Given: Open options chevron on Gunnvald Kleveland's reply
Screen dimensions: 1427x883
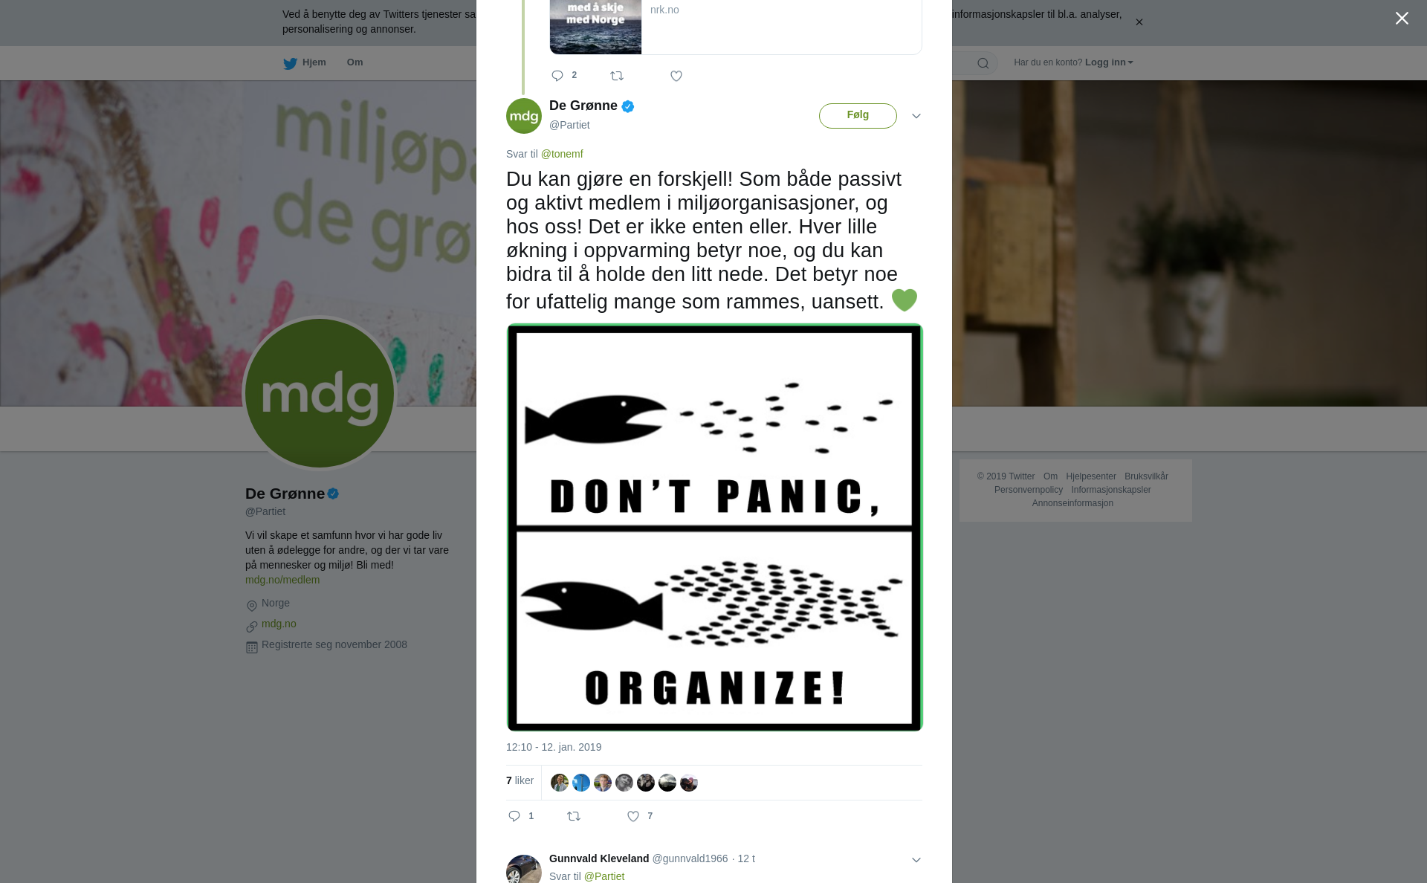Looking at the screenshot, I should (x=916, y=860).
